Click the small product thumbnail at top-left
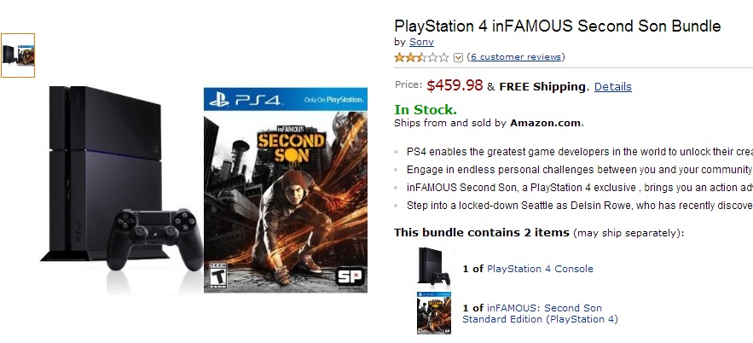 coord(18,55)
